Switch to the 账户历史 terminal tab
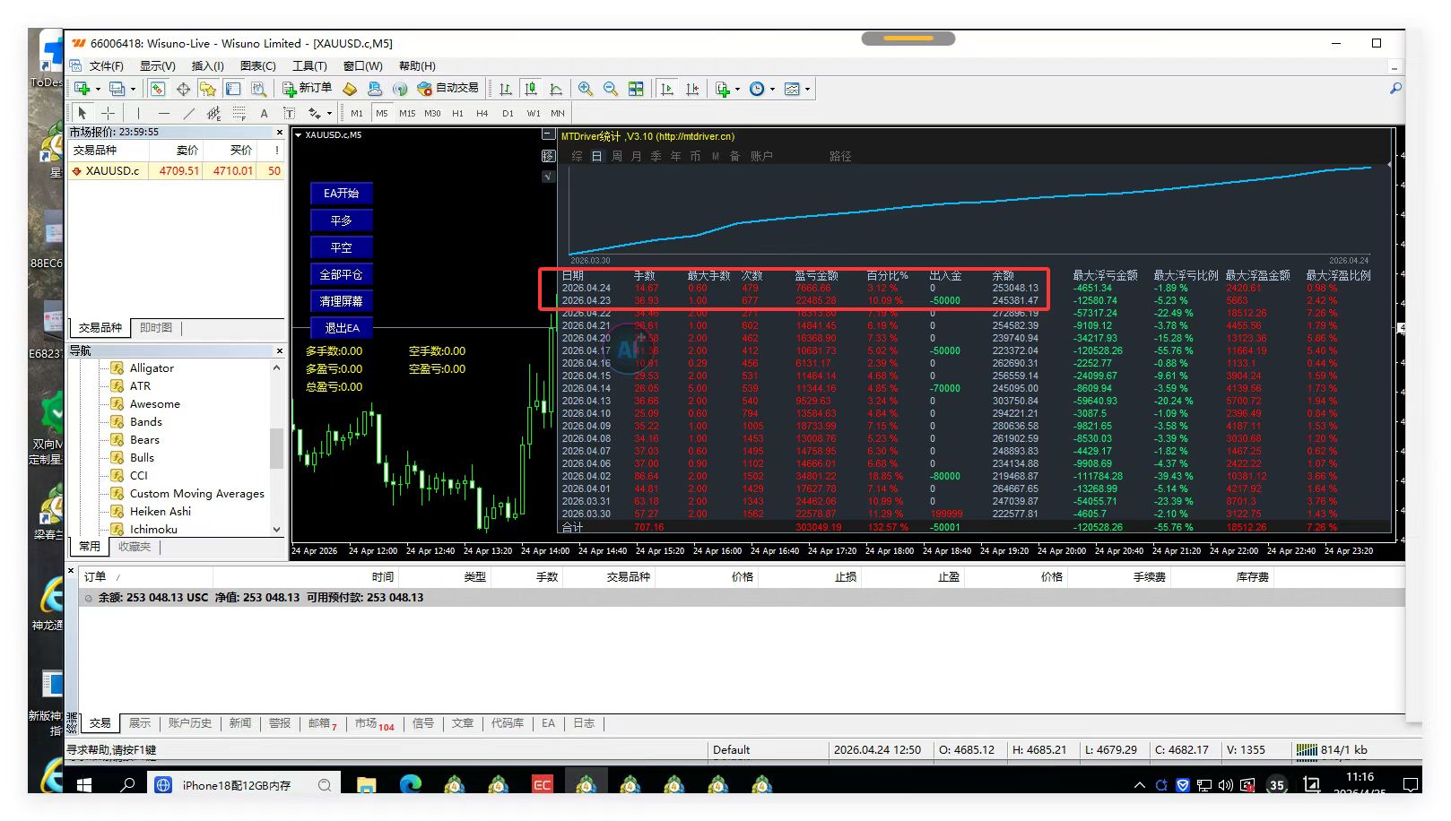This screenshot has height=821, width=1451. tap(189, 723)
